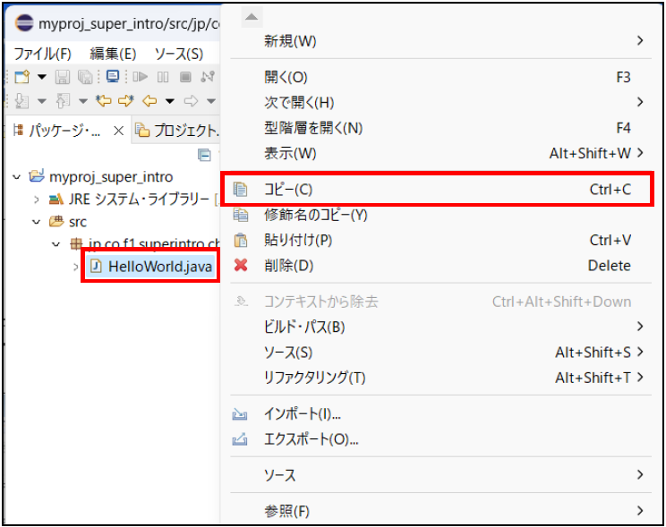Screen dimensions: 666x527
Task: Collapse the myproj_super_intro project node
Action: [x=17, y=177]
